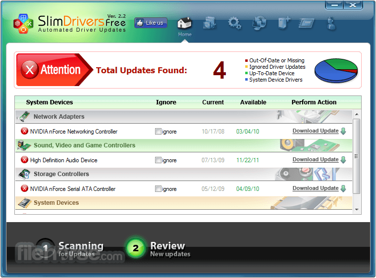Click the SlimDrivers colorful logo icon
376x278 pixels.
tap(23, 23)
